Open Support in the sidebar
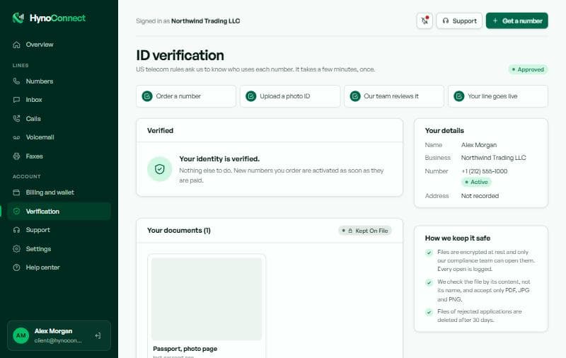 click(x=59, y=230)
